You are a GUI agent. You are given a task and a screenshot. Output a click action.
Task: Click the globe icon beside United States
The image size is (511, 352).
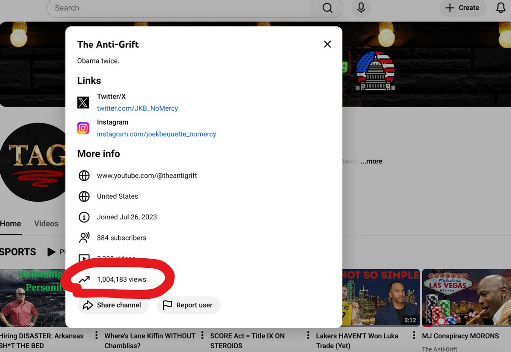pos(84,196)
